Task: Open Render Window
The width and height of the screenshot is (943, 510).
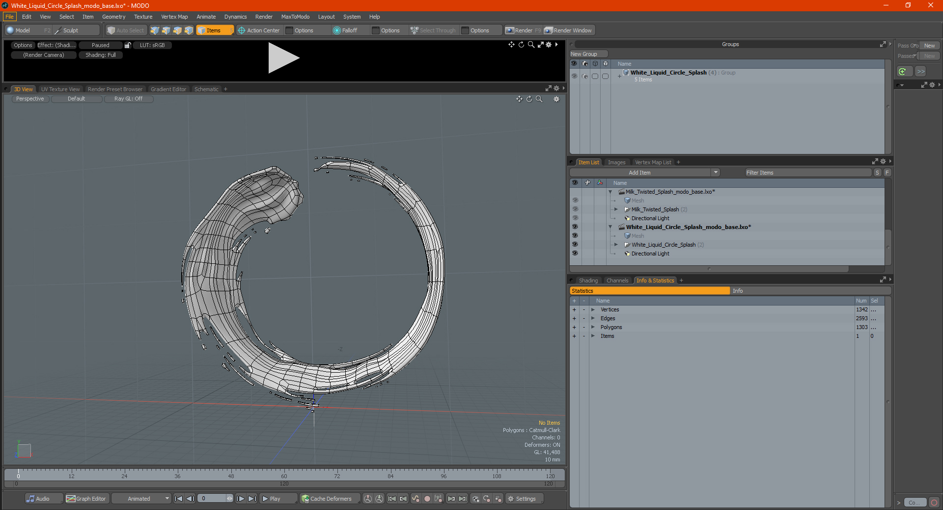Action: (569, 30)
